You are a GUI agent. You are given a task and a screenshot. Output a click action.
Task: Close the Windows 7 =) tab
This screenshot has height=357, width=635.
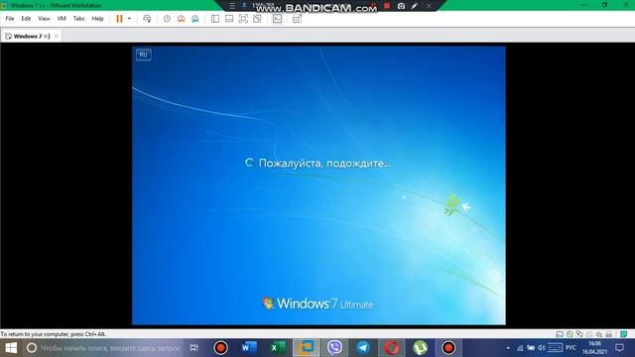[x=57, y=36]
